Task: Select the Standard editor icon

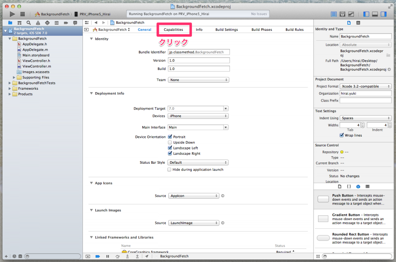Action: tap(334, 14)
